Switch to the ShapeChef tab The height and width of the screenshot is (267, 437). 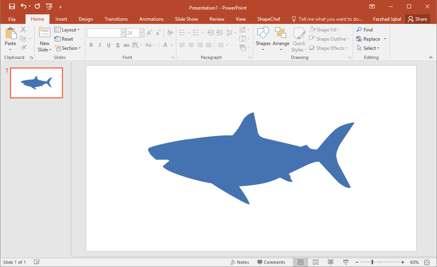tap(269, 19)
